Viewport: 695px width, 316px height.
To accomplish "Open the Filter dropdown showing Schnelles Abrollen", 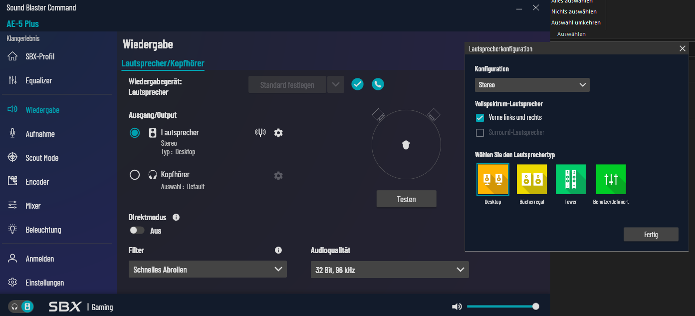I will coord(208,269).
